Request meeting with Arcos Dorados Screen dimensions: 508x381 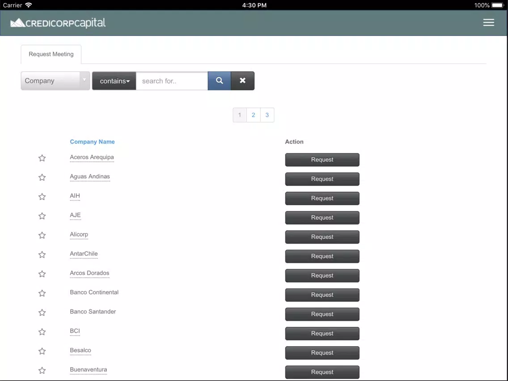tap(322, 275)
